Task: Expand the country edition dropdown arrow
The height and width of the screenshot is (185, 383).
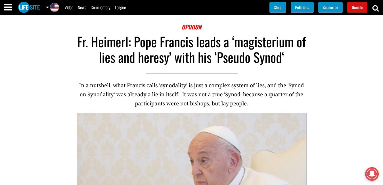Action: (47, 7)
